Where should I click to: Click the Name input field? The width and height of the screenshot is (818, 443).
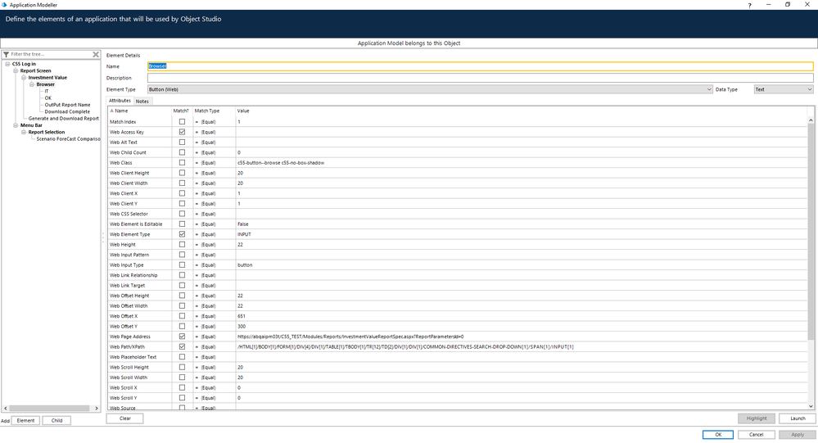click(x=480, y=66)
